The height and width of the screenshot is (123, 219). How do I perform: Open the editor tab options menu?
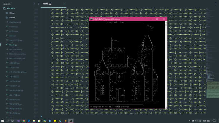tap(216, 4)
